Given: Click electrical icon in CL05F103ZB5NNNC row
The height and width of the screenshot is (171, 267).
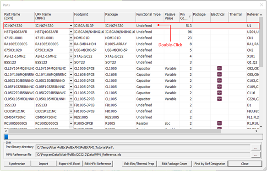Looking at the screenshot, I should coord(219,87).
